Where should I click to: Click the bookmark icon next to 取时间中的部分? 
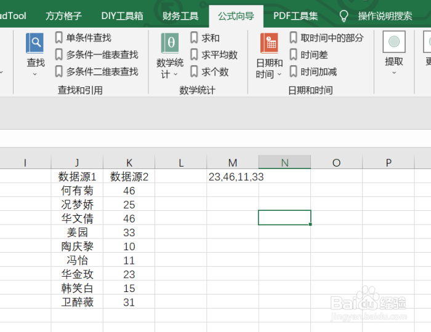pyautogui.click(x=293, y=38)
